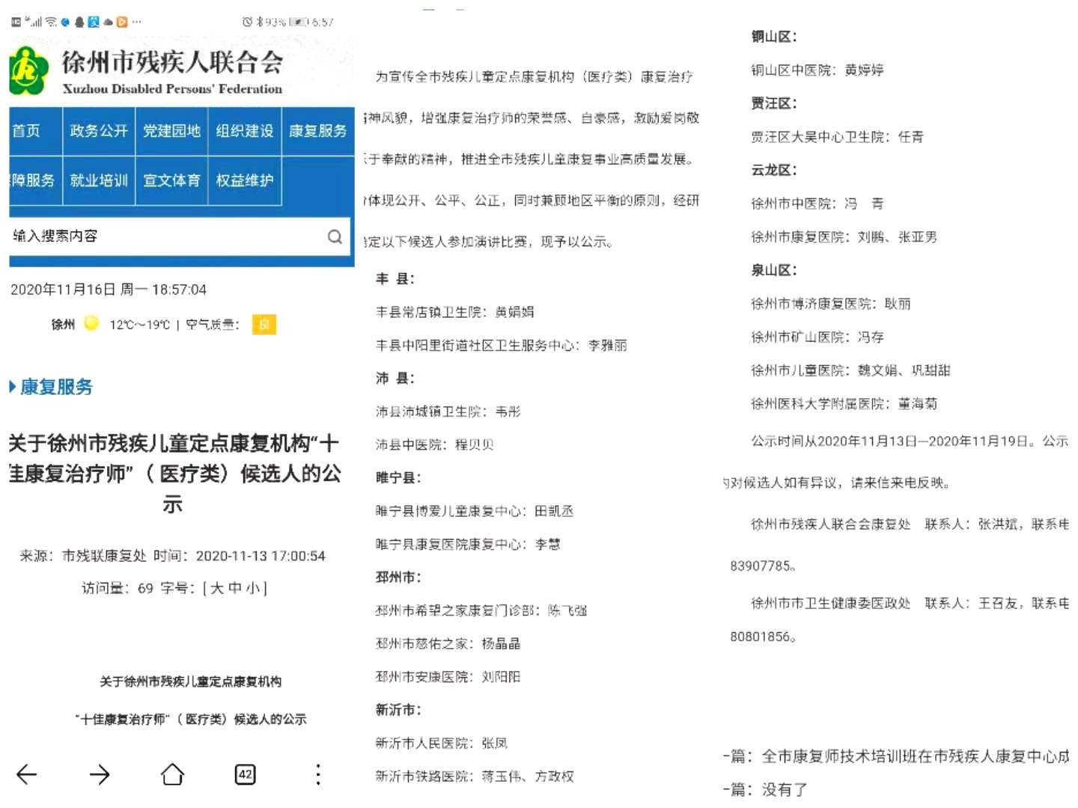The width and height of the screenshot is (1078, 808).
Task: Open the 党建园地 navigation item
Action: tap(171, 131)
